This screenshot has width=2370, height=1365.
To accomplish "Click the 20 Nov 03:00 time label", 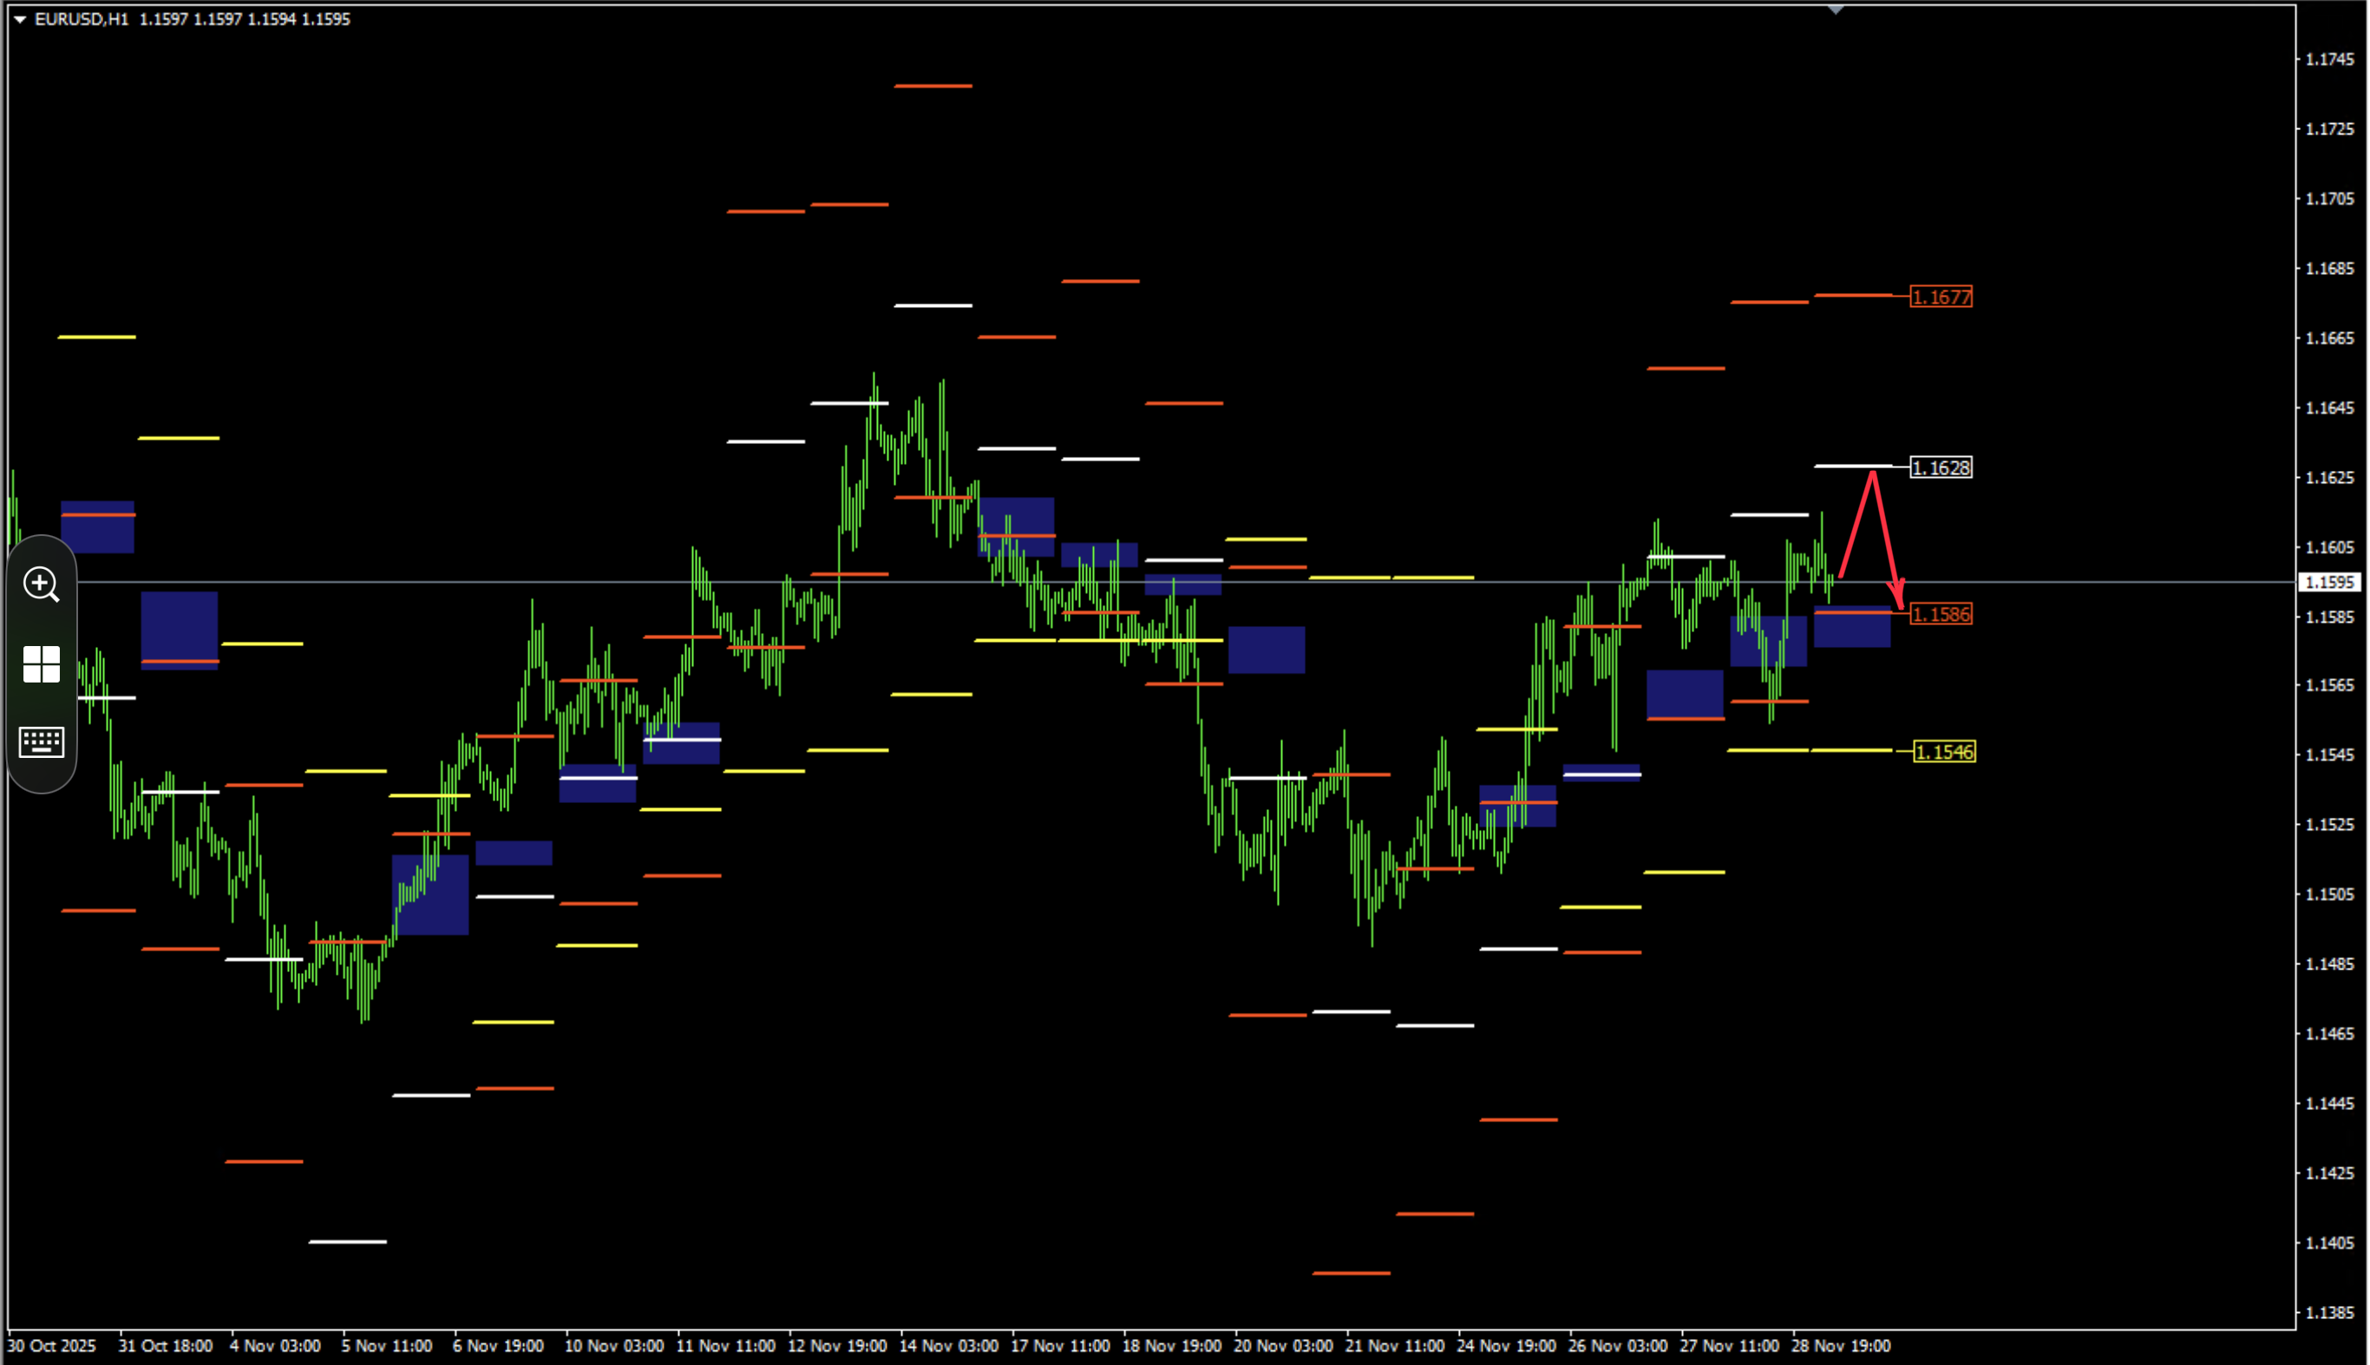I will point(1282,1345).
